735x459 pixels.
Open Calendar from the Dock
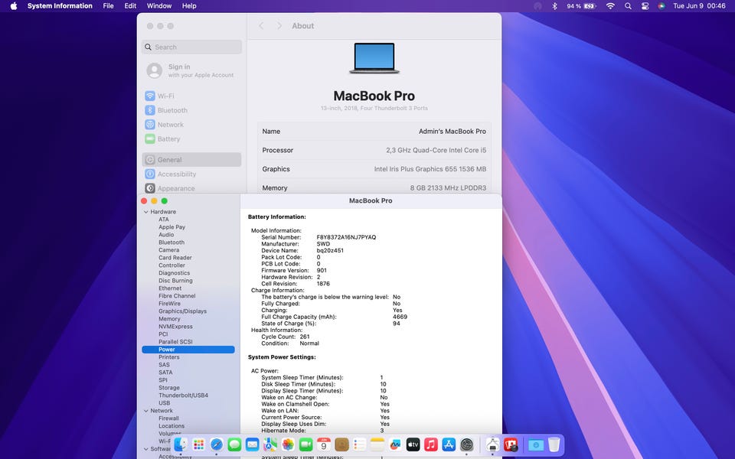point(323,444)
